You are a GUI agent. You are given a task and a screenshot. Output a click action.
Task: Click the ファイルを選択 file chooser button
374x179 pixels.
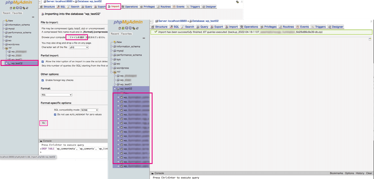(x=77, y=37)
